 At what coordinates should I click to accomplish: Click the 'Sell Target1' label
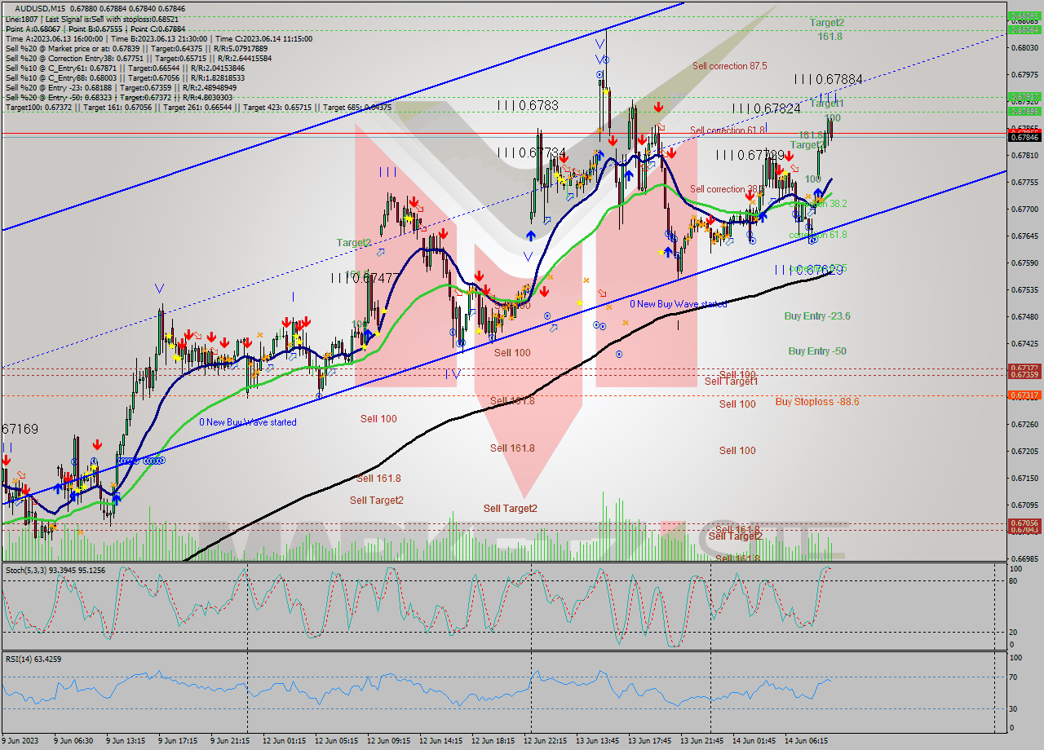click(x=731, y=382)
